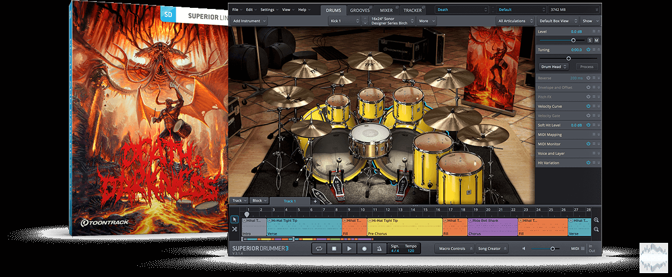Open the Block menu button

tap(259, 200)
